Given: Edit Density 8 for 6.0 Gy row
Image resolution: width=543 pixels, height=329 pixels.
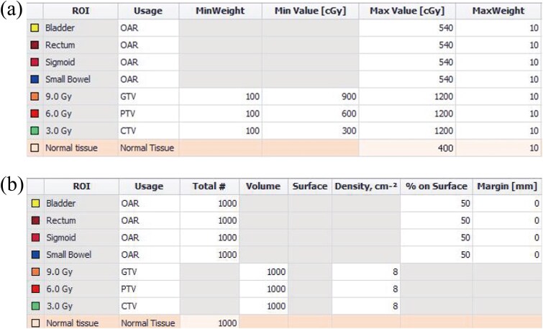Looking at the screenshot, I should (365, 289).
